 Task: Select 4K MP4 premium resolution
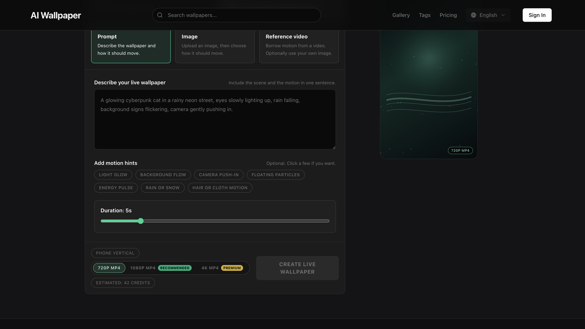(x=222, y=268)
